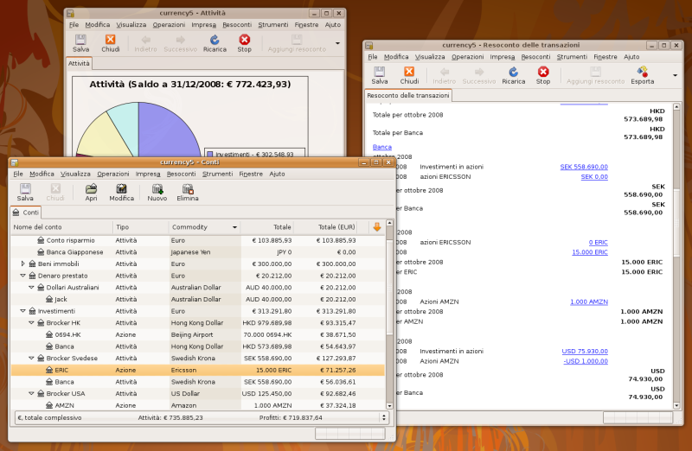This screenshot has height=451, width=692.
Task: Open Resoconti menu in the Conti window
Action: click(x=181, y=174)
